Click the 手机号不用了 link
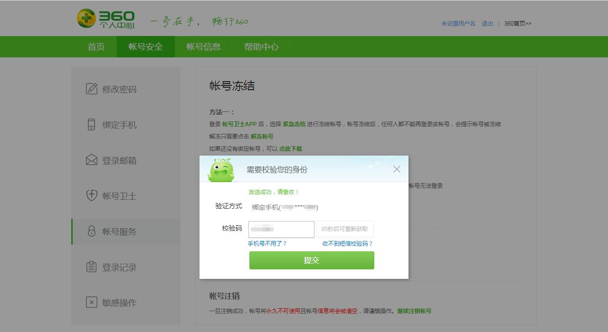 click(266, 243)
